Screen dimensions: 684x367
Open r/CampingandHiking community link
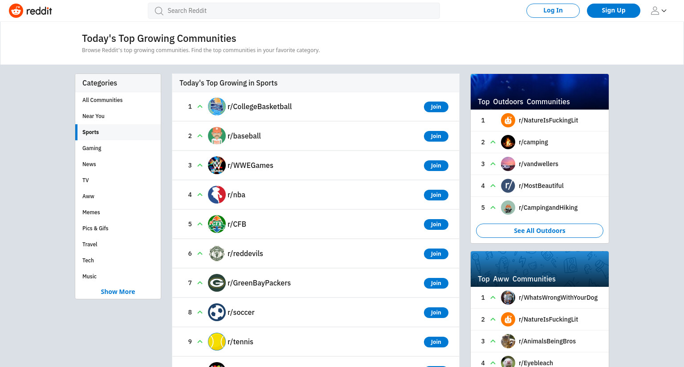548,208
